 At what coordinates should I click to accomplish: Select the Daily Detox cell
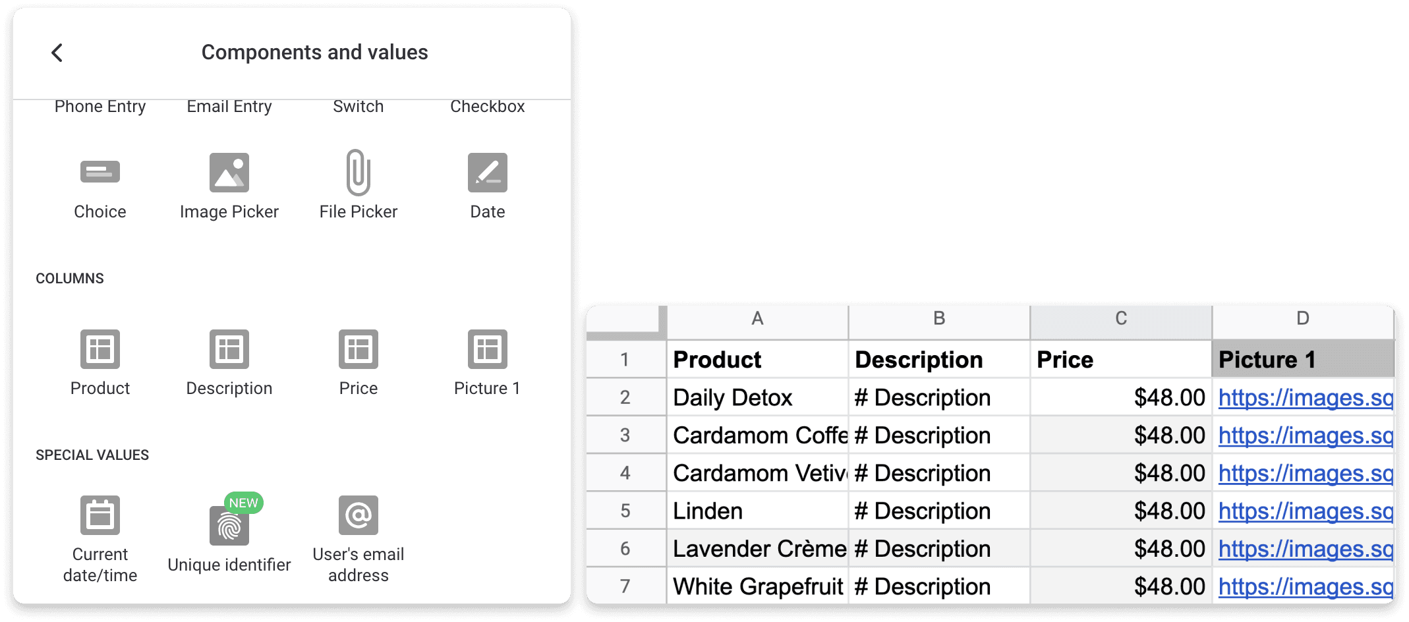tap(757, 397)
